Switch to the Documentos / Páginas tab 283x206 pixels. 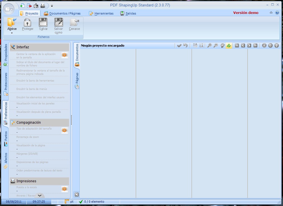tap(62, 13)
